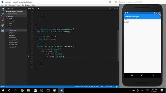Expand the android folder

click(x=11, y=21)
